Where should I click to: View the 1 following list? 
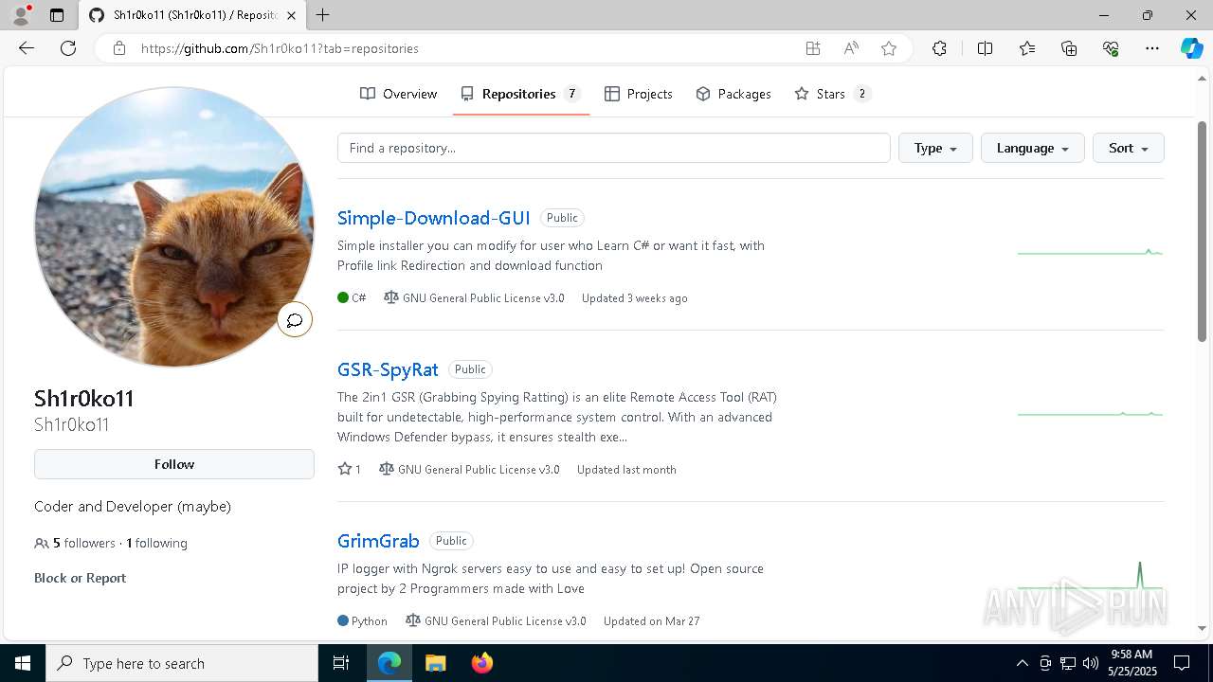pyautogui.click(x=156, y=543)
